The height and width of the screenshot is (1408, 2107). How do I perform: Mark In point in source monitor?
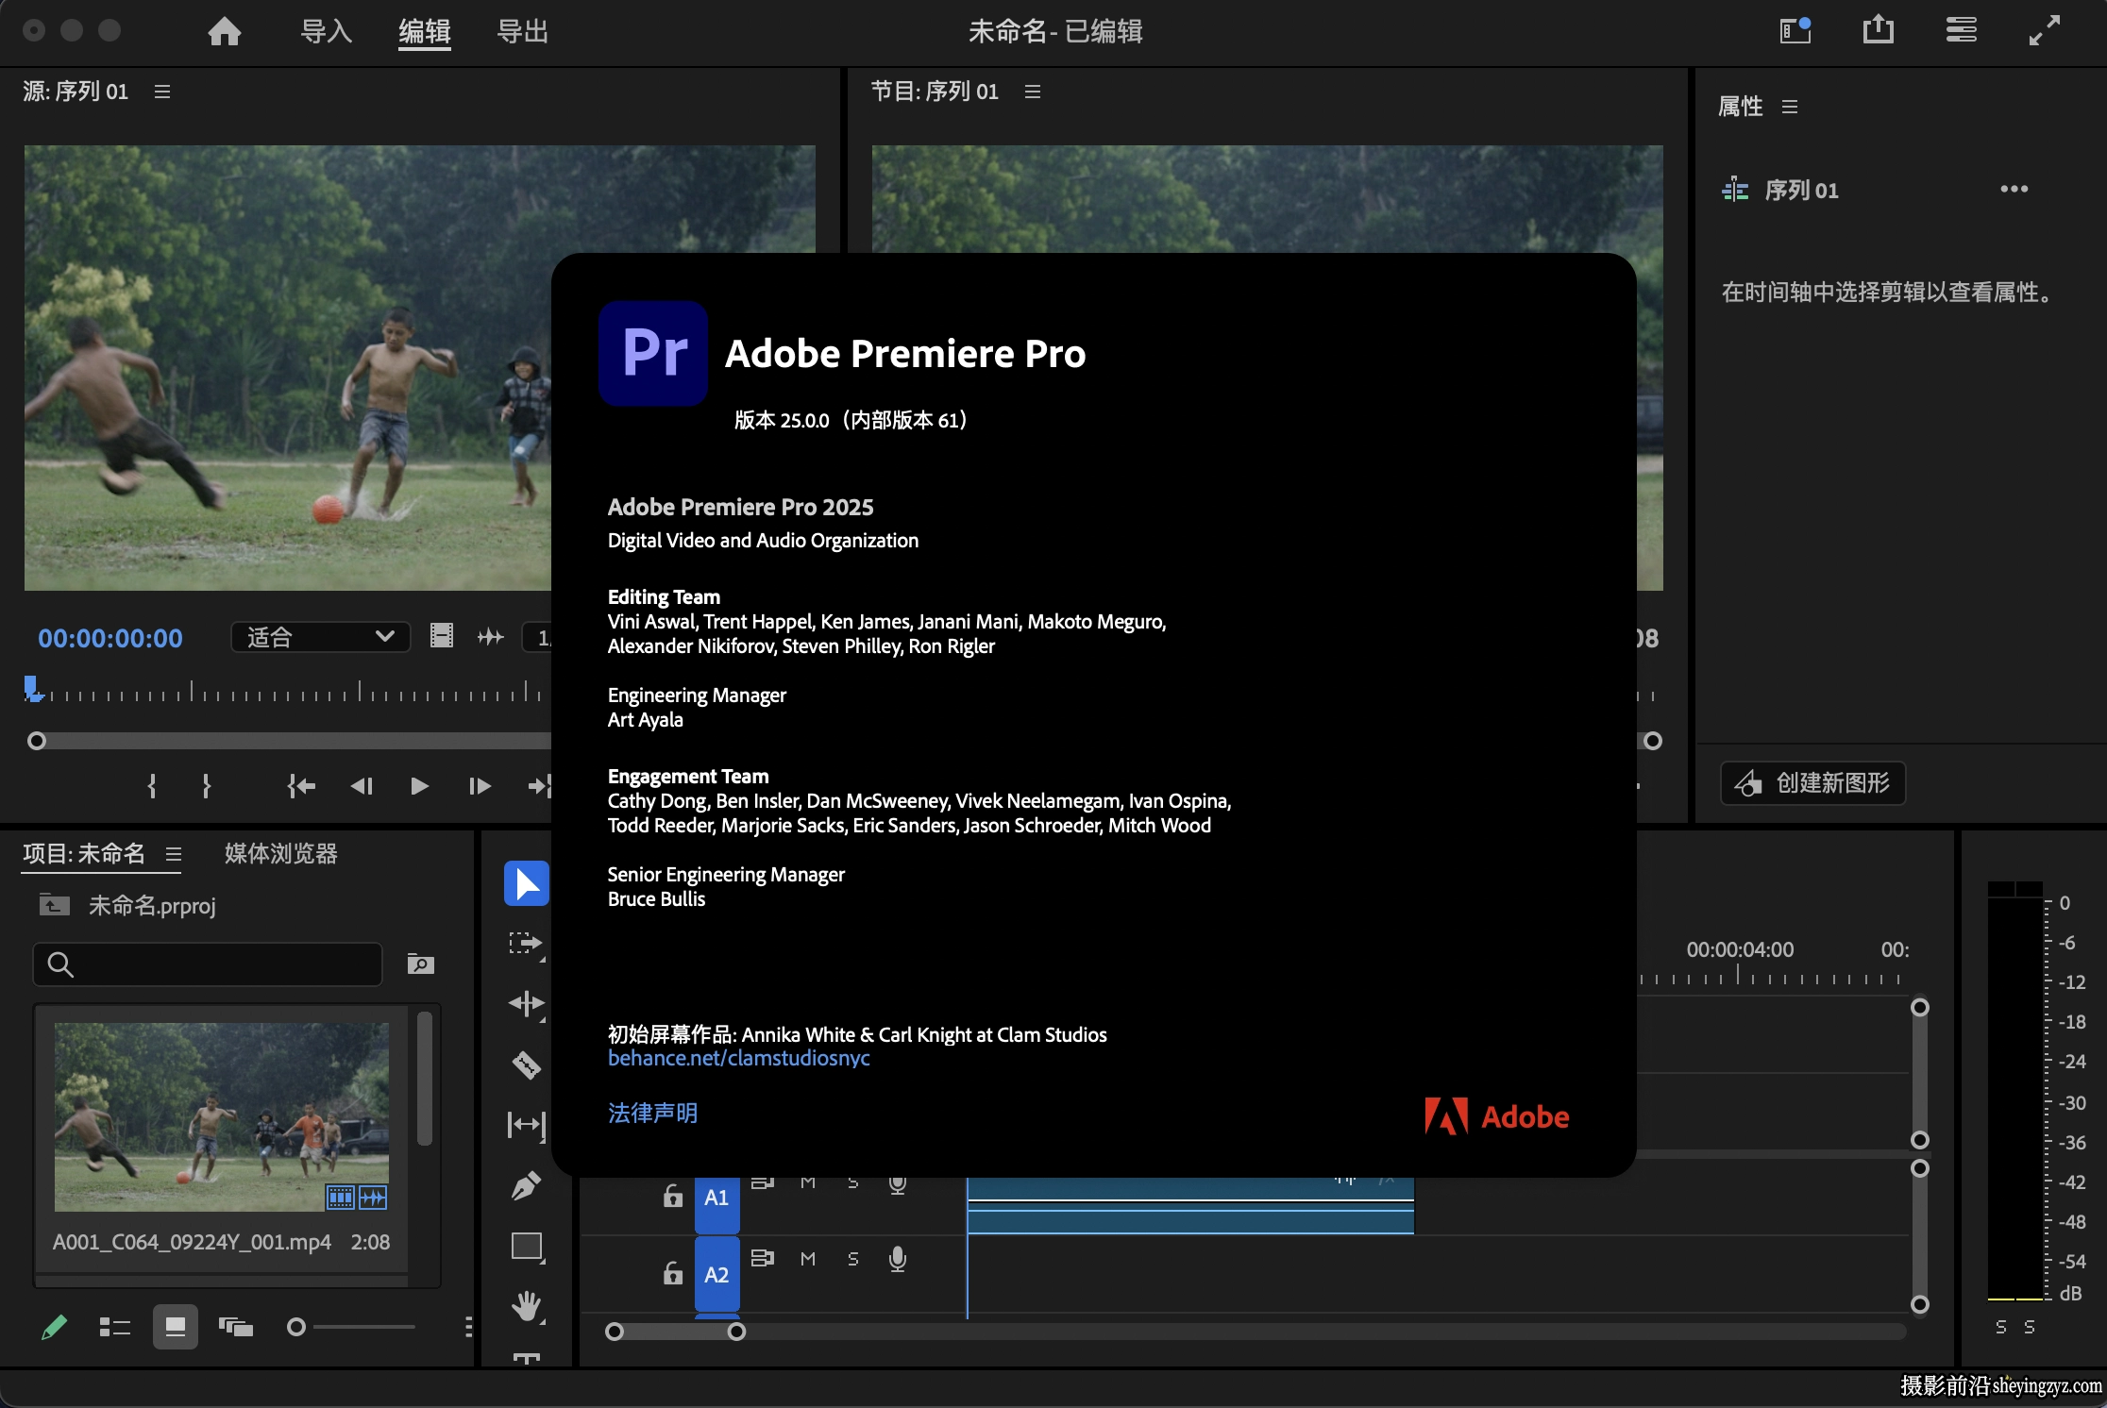(152, 785)
